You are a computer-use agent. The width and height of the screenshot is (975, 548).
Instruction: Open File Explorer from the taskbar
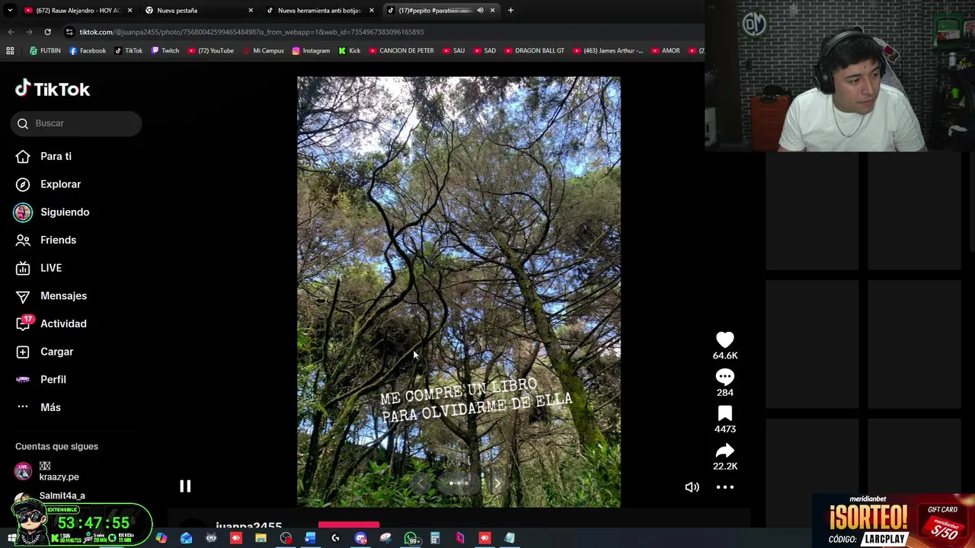pos(261,538)
